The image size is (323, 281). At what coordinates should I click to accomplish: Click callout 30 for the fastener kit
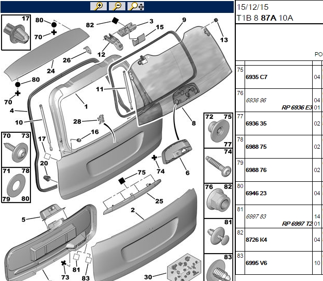click(148, 277)
